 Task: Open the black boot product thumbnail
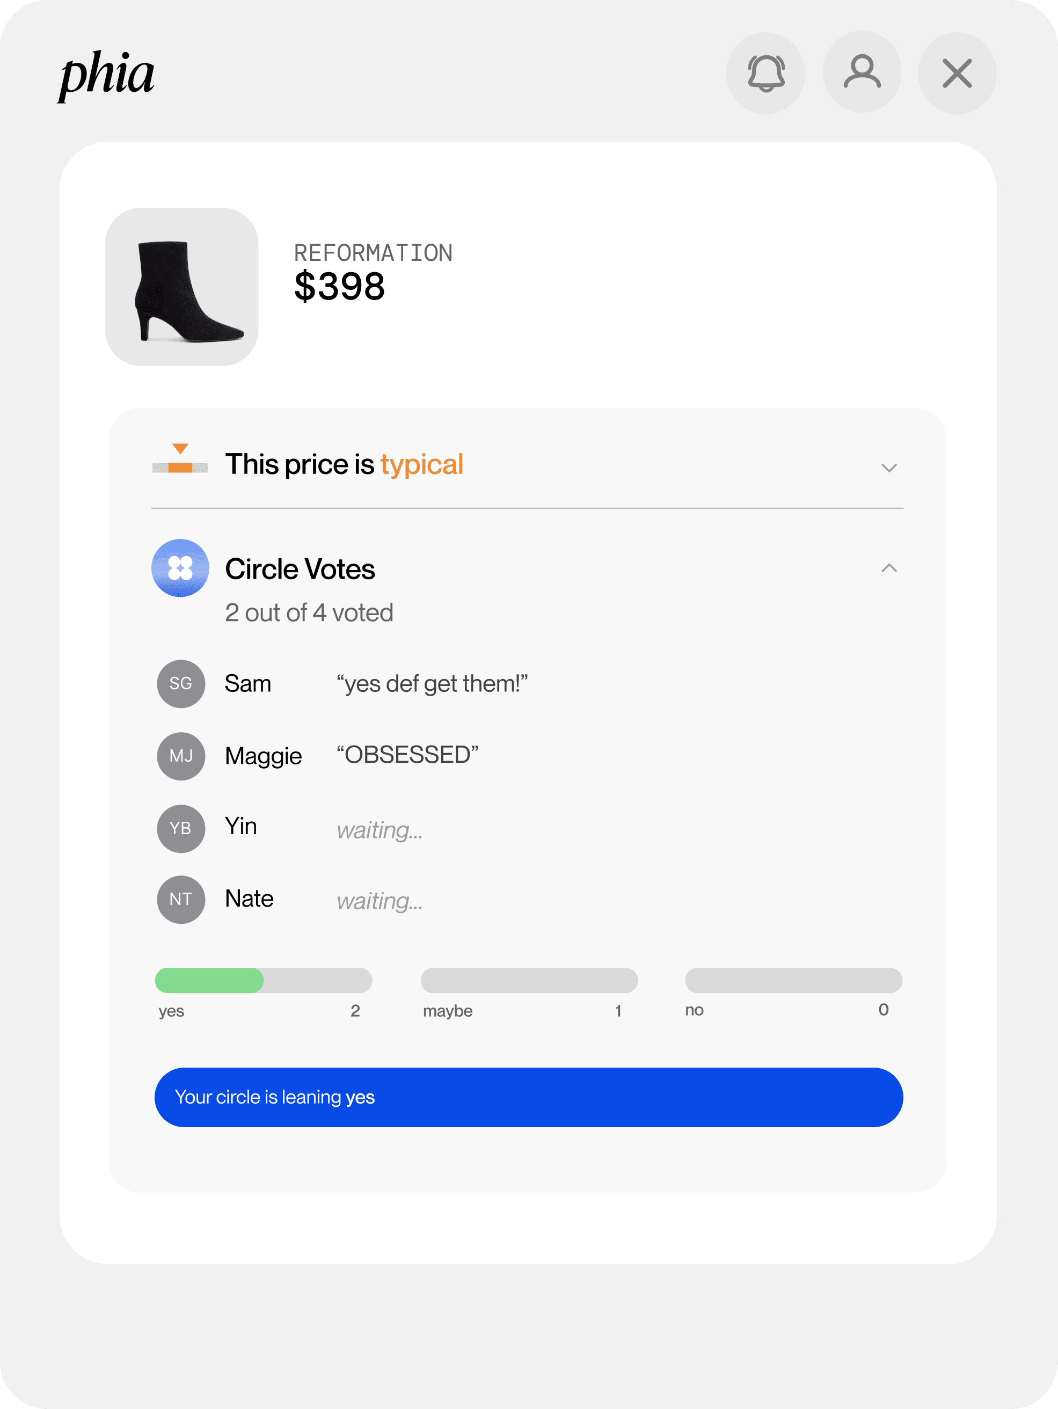181,287
